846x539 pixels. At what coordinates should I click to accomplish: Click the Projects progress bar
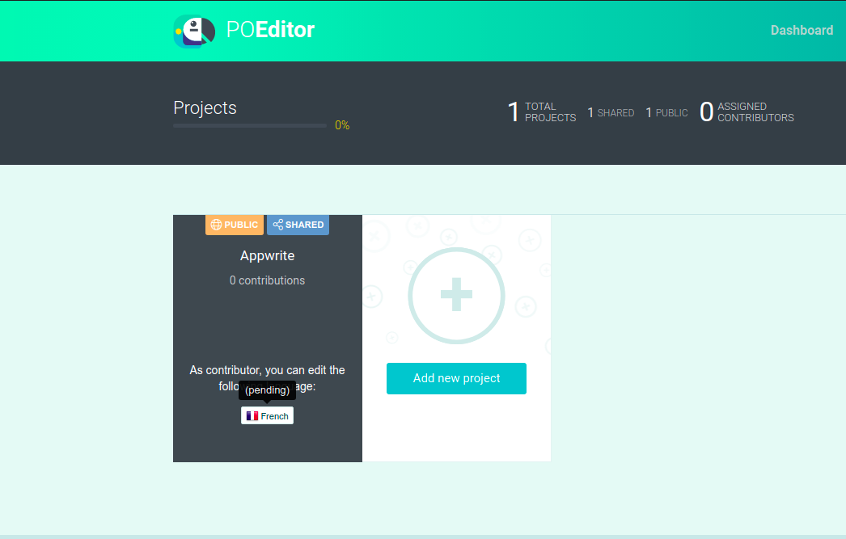(250, 126)
